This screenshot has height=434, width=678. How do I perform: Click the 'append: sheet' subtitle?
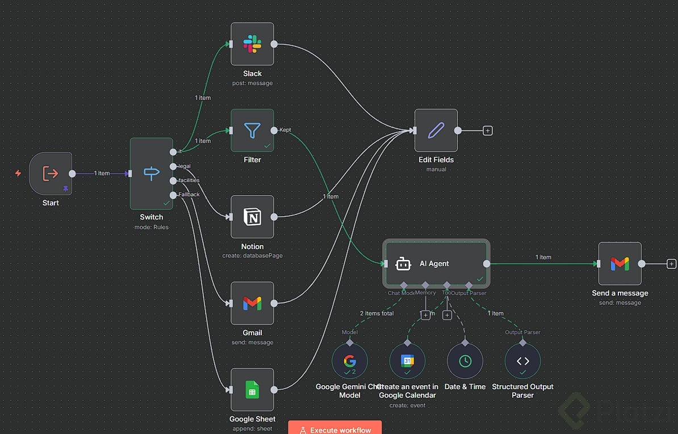(x=252, y=429)
